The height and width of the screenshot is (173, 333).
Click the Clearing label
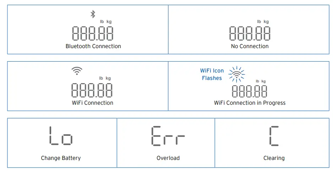[x=274, y=158]
